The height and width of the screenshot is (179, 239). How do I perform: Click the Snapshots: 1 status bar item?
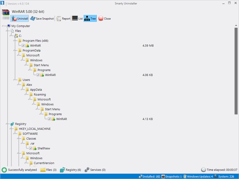click(172, 177)
